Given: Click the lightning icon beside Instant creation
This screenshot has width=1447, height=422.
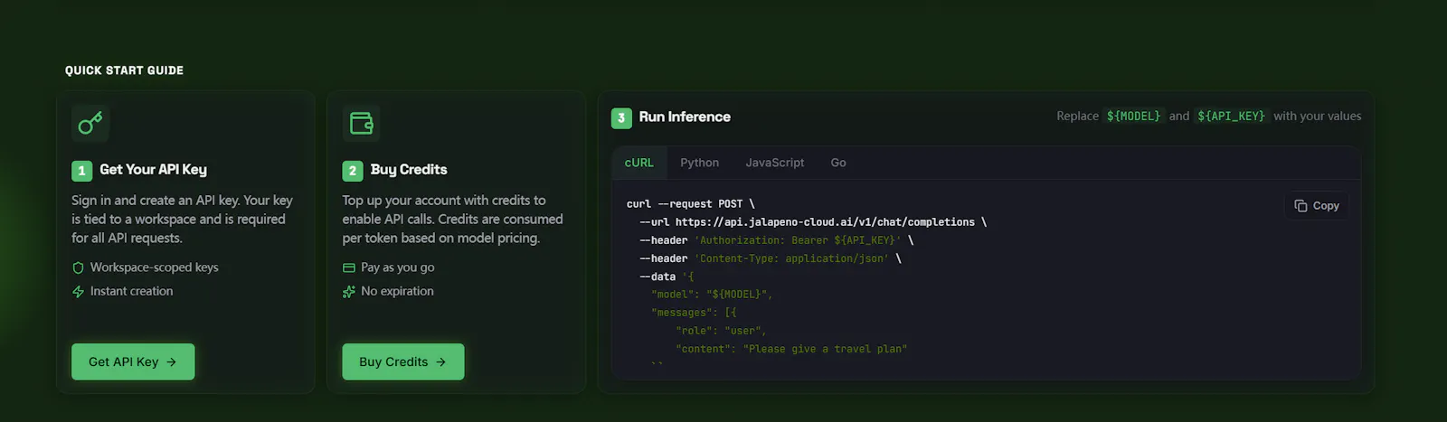Looking at the screenshot, I should pyautogui.click(x=78, y=291).
